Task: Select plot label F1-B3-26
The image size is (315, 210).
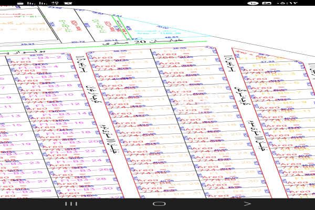Action: 87,171
